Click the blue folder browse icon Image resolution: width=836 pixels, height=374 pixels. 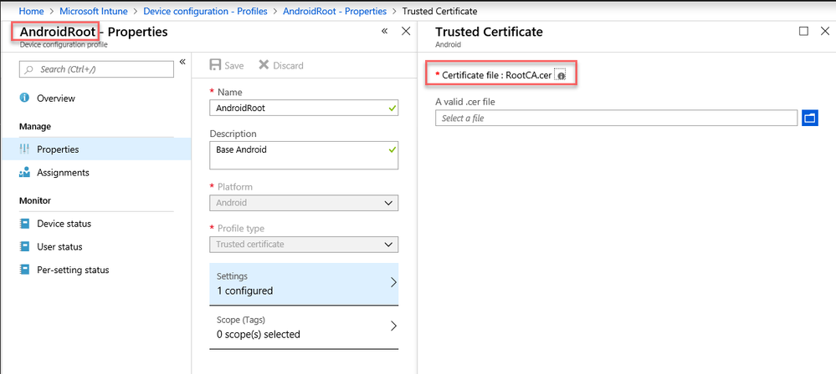pyautogui.click(x=810, y=118)
